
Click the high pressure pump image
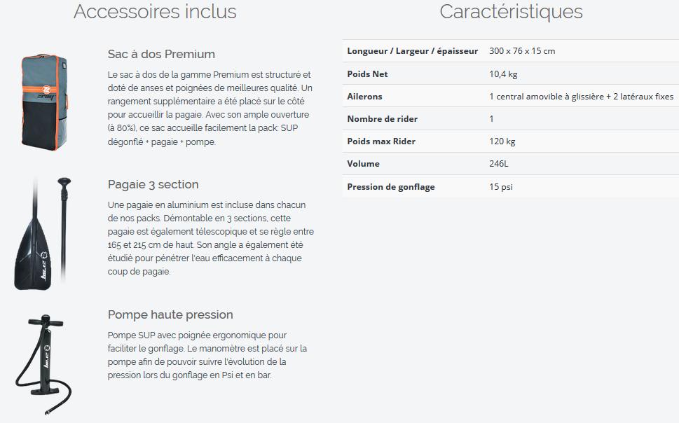tap(43, 364)
